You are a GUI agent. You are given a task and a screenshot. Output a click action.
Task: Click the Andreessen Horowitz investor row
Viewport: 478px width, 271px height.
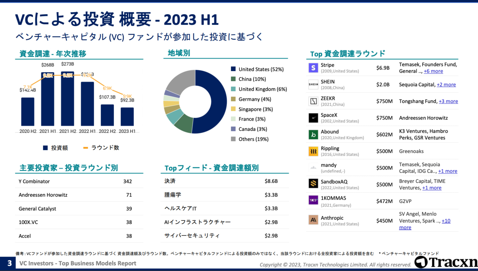click(x=79, y=195)
